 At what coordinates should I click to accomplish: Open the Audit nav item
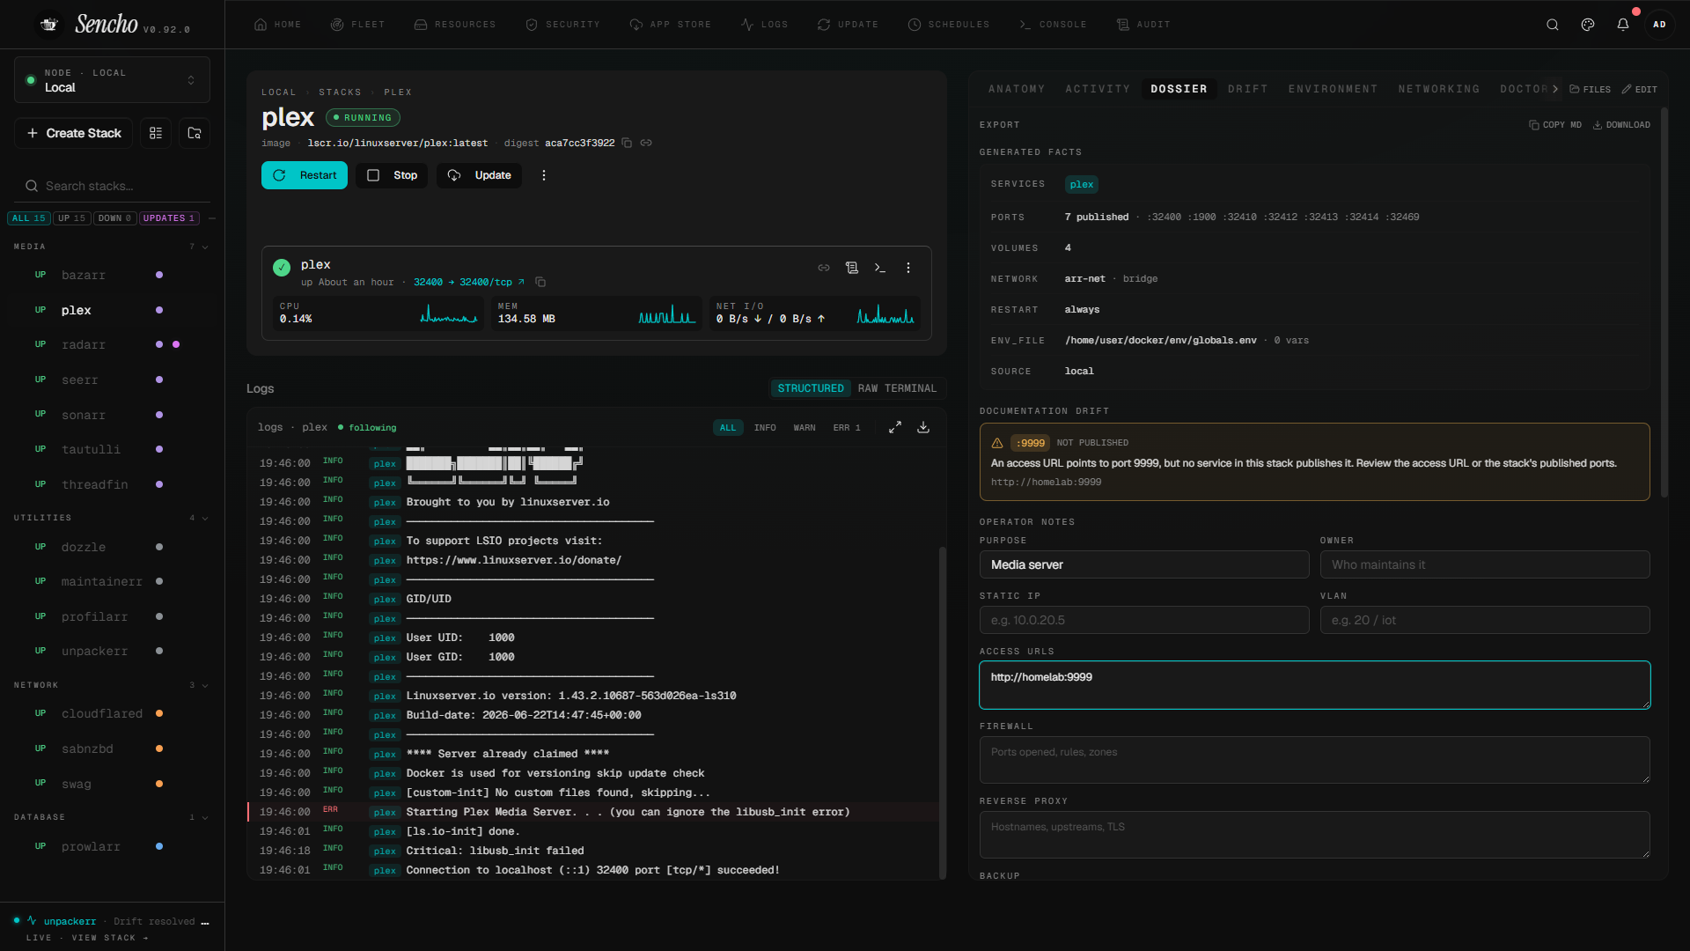pos(1143,25)
